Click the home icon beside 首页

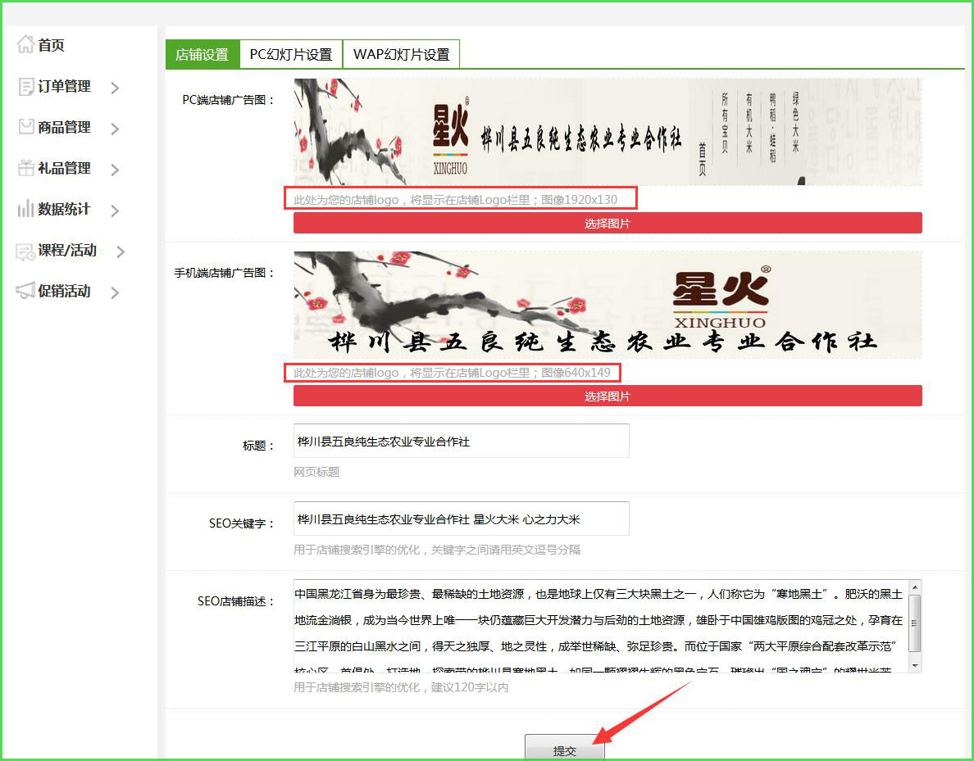pos(25,45)
